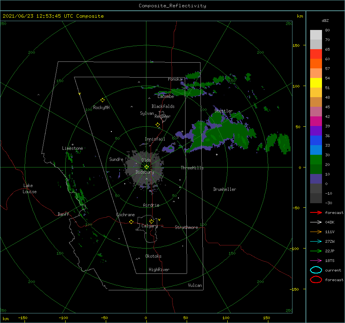Image resolution: width=345 pixels, height=323 pixels.
Task: Click the Strathmore city label
Action: (186, 227)
